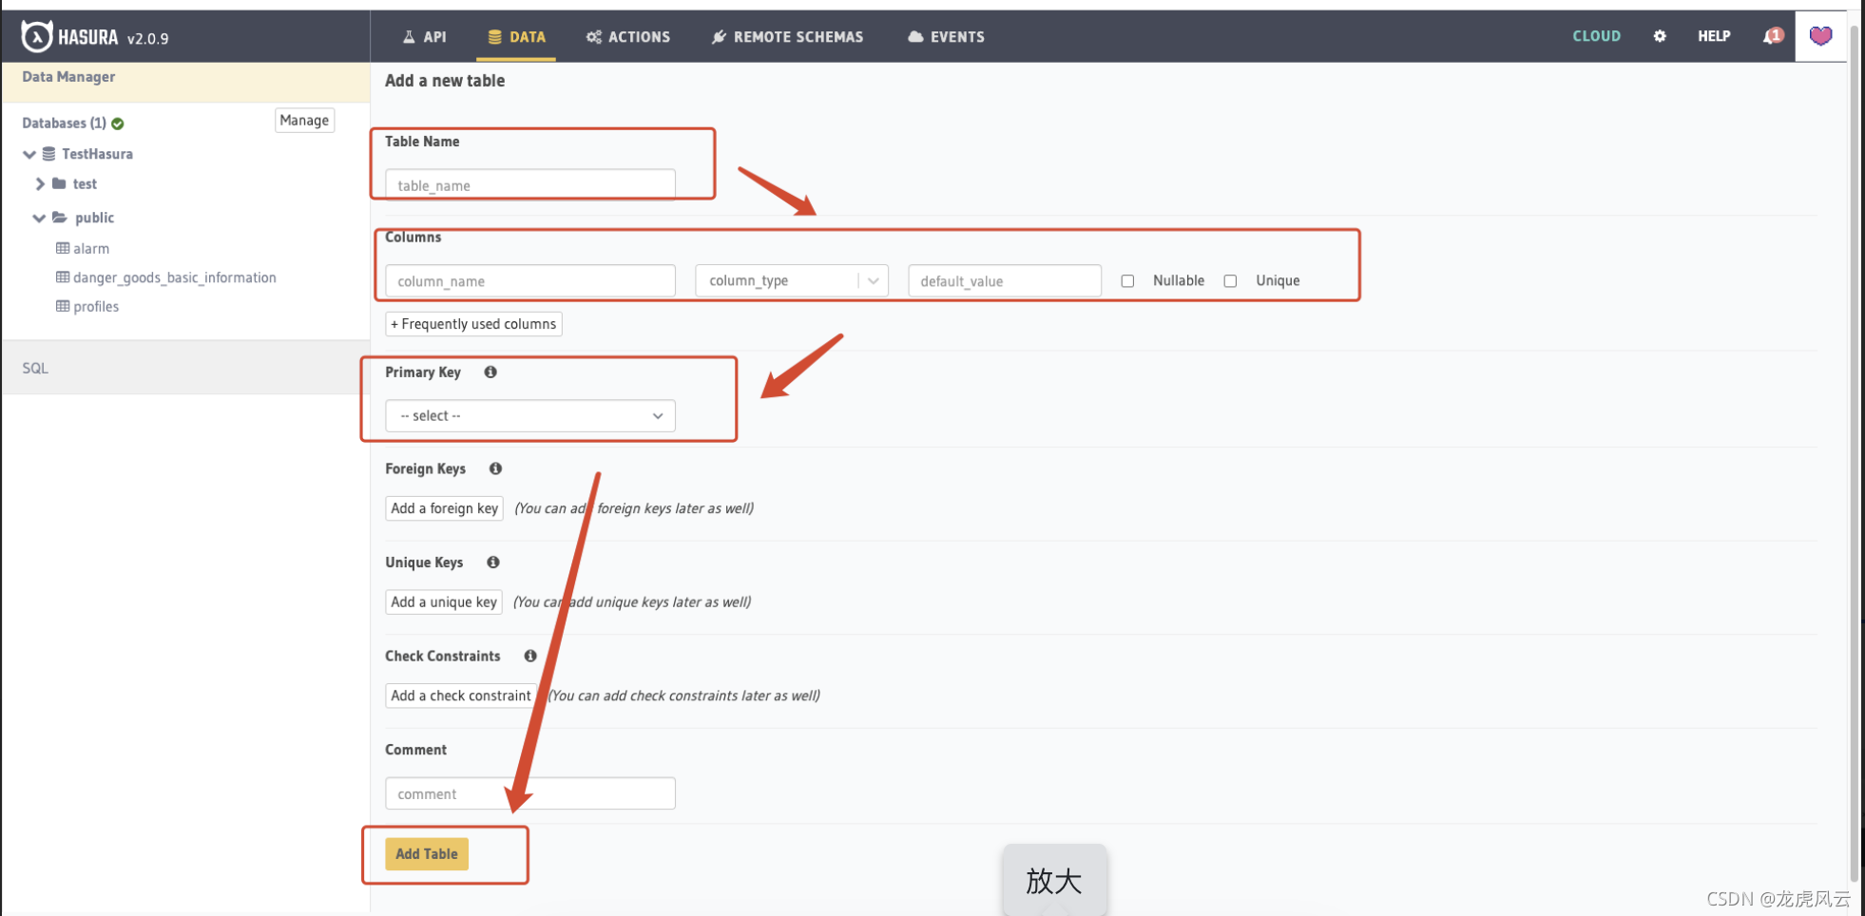
Task: Click the Manage databases button
Action: tap(304, 121)
